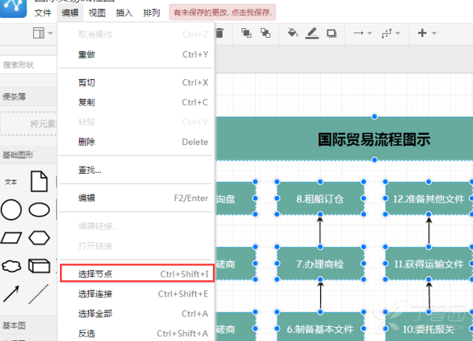Select the line color pencil icon
Viewport: 473px width, 341px height.
tap(312, 33)
